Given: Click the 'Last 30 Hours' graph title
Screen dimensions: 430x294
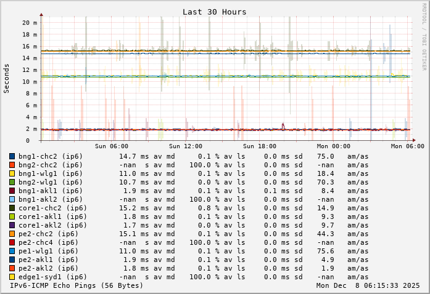Looking at the screenshot, I should pos(214,12).
